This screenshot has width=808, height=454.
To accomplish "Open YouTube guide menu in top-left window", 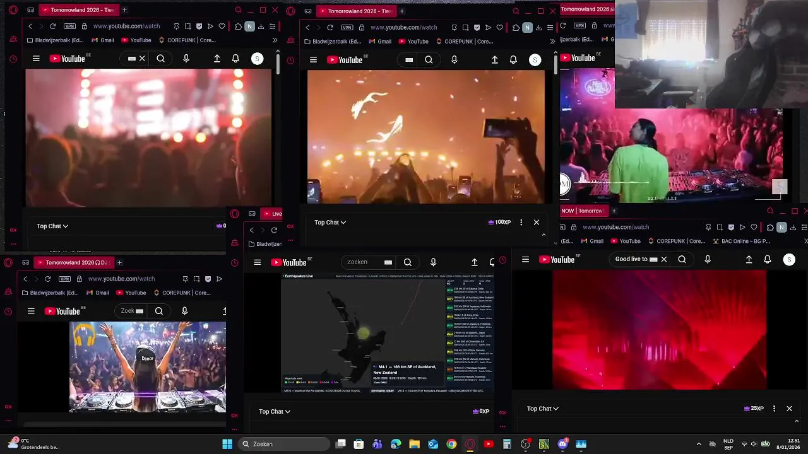I will coord(36,59).
